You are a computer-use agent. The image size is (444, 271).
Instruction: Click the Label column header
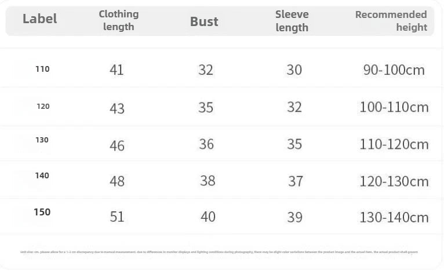(39, 19)
